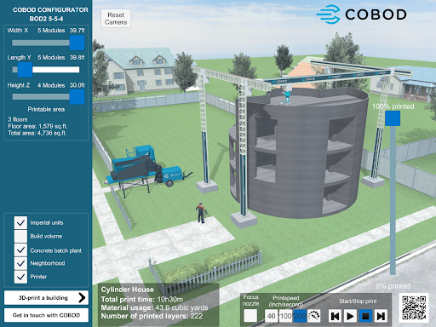The height and width of the screenshot is (327, 436).
Task: Click the BOD2 5-5-4 model title
Action: click(46, 19)
